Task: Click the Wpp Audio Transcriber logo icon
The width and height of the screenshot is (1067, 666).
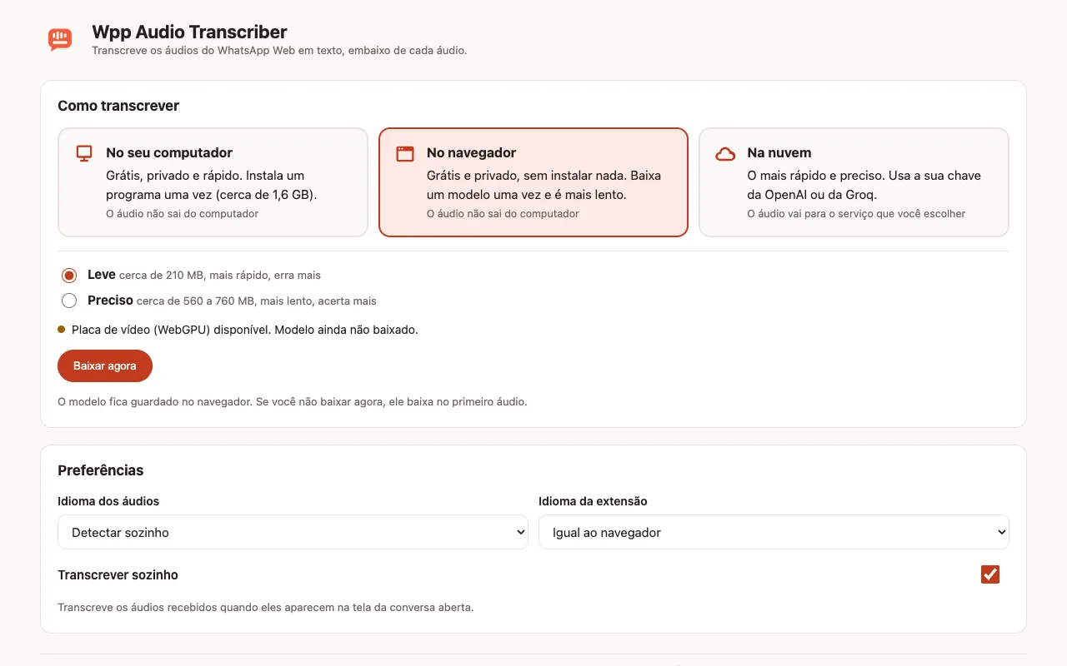Action: click(x=60, y=39)
